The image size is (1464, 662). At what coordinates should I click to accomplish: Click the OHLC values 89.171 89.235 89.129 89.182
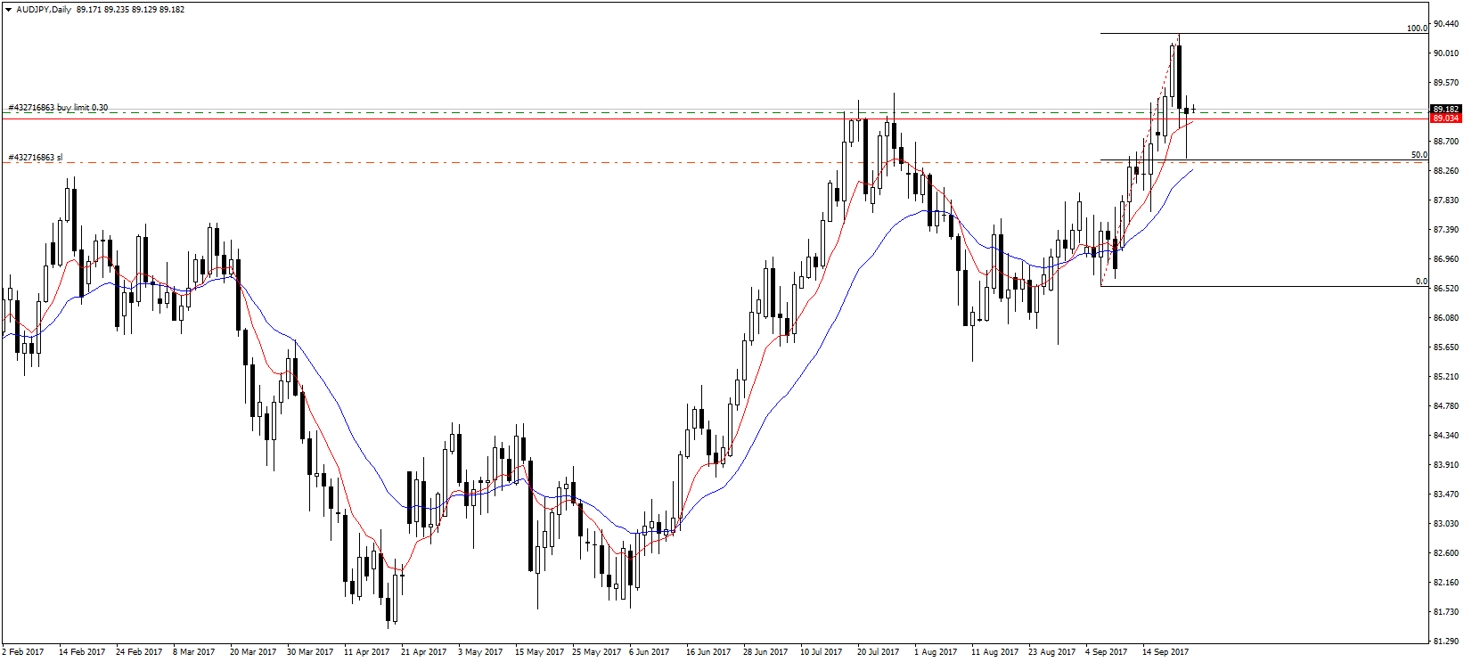[131, 10]
